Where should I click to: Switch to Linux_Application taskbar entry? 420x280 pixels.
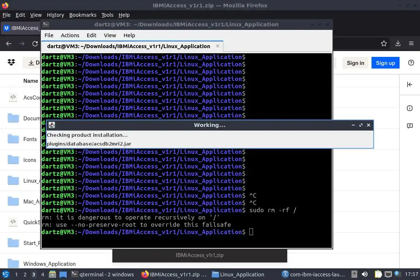238,275
